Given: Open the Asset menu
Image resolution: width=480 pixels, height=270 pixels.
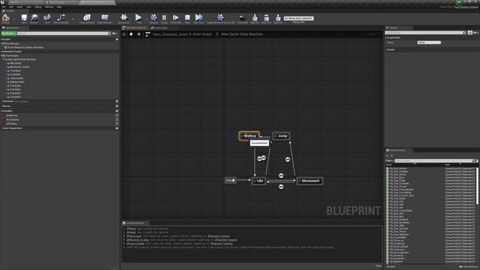Looking at the screenshot, I should click(19, 7).
